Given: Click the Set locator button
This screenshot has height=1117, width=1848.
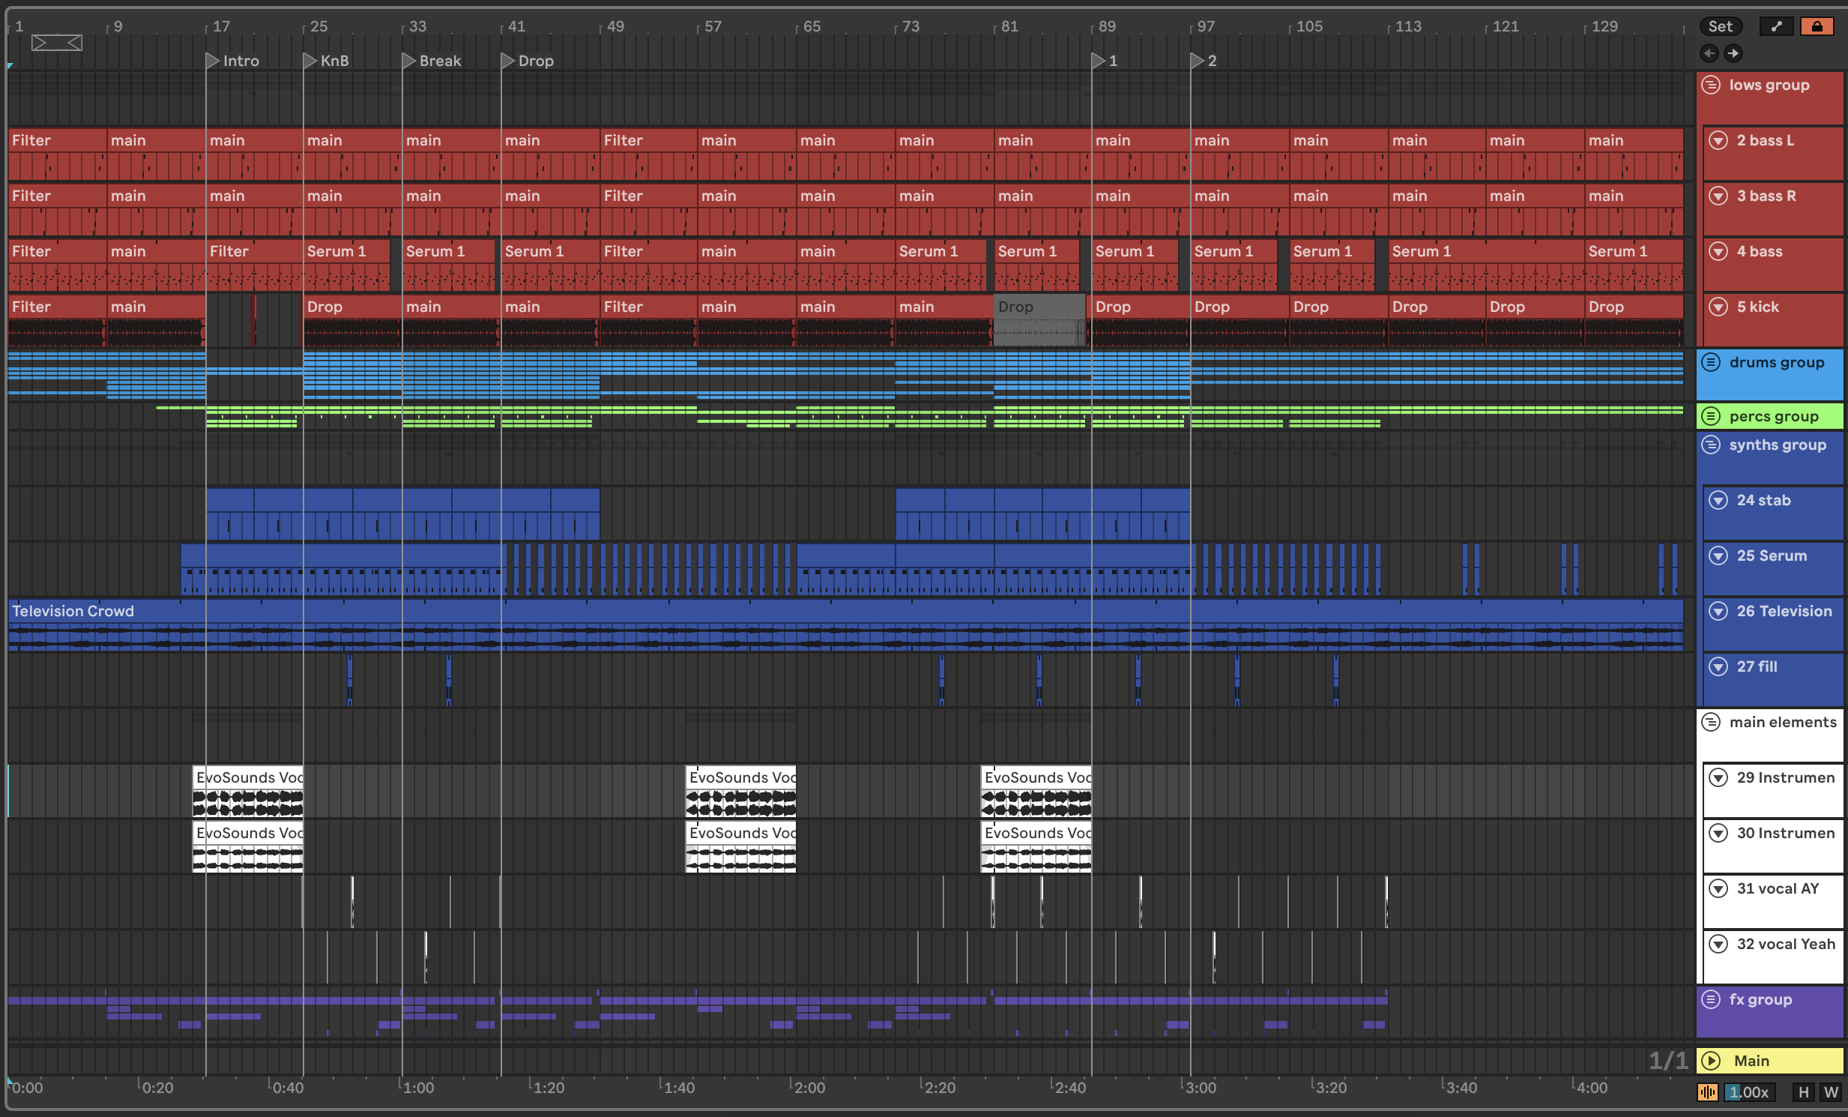Looking at the screenshot, I should pos(1720,26).
